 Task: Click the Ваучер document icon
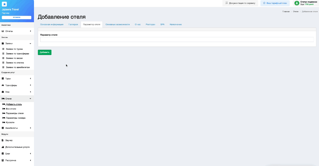3,140
